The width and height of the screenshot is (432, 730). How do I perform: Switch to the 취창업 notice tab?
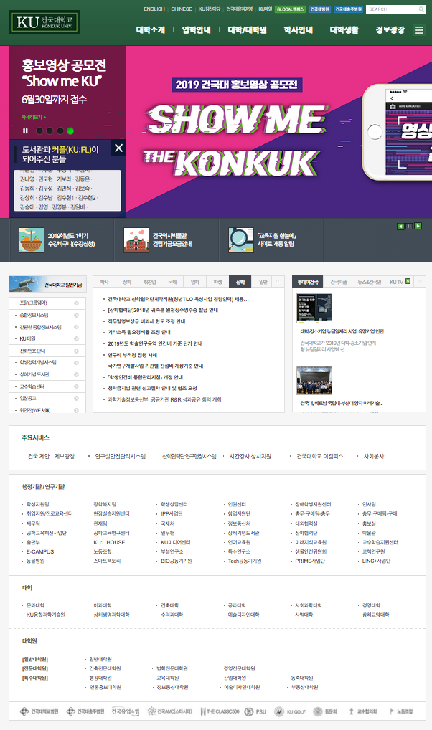click(149, 282)
